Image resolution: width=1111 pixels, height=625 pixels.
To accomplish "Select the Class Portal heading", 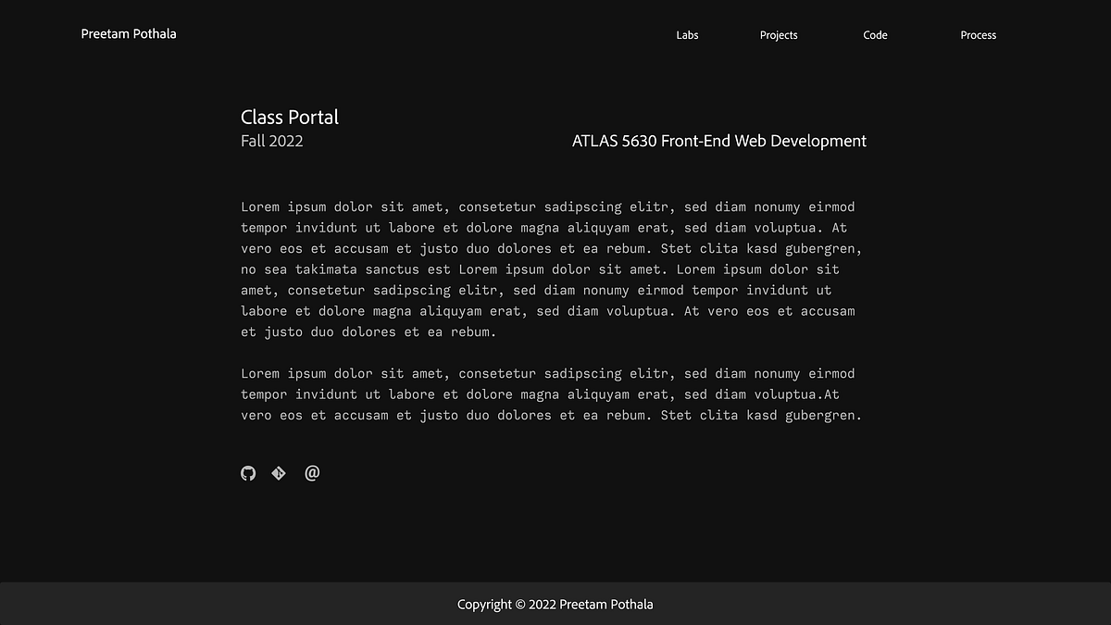I will 289,117.
